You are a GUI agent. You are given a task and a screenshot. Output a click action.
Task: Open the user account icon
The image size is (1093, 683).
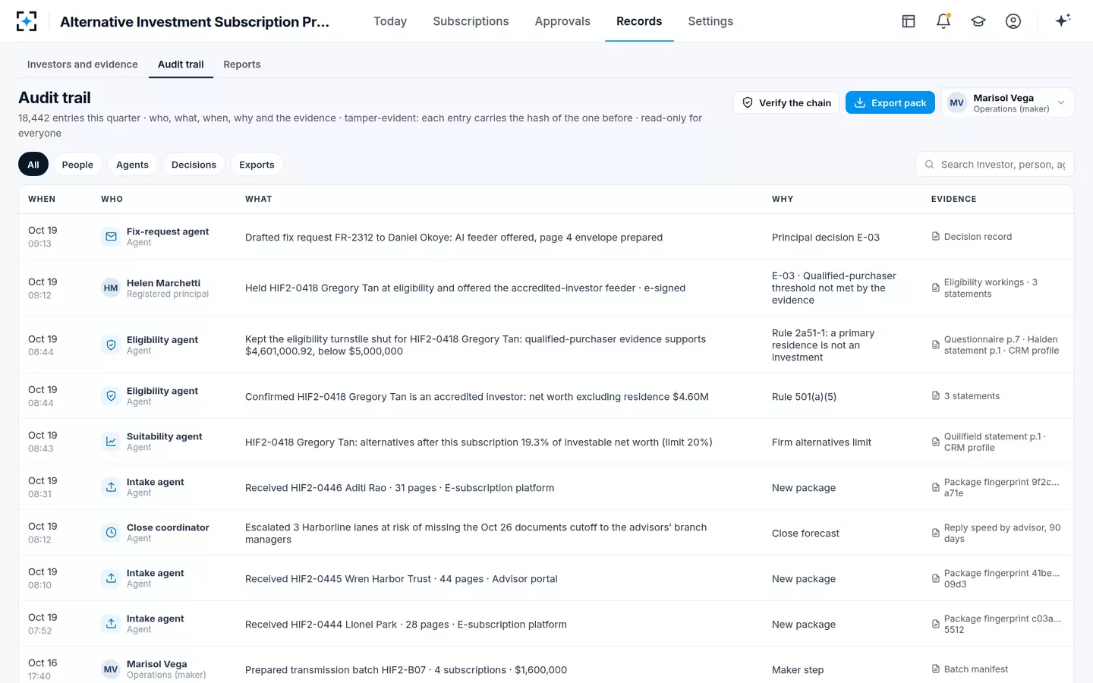pos(1013,21)
